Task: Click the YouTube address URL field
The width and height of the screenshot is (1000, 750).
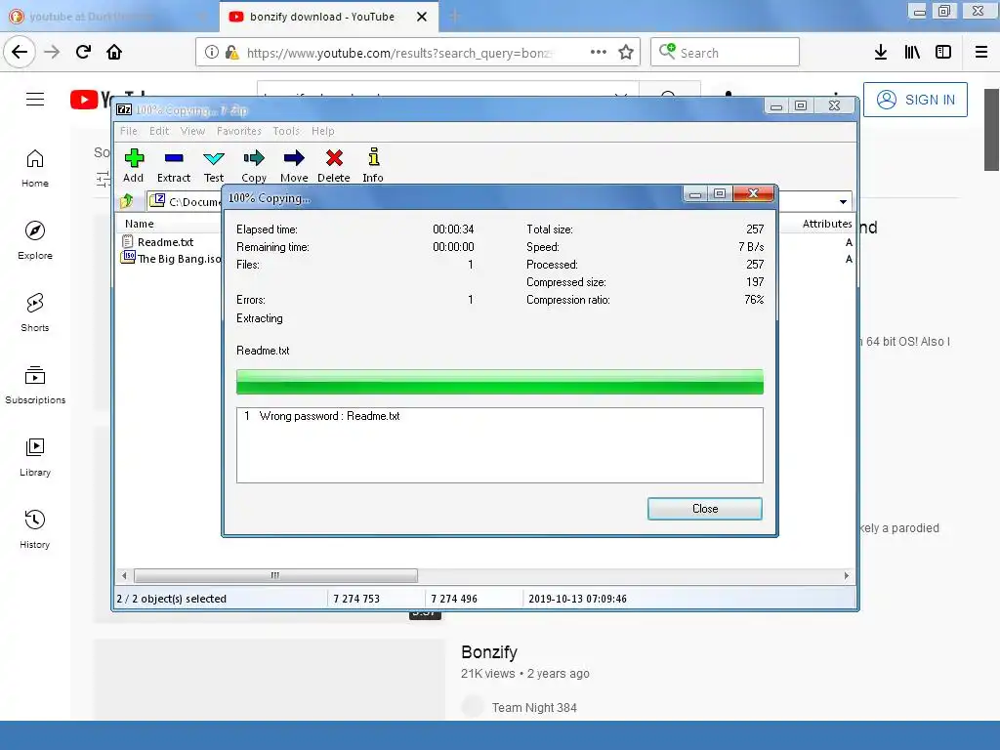Action: (x=398, y=53)
